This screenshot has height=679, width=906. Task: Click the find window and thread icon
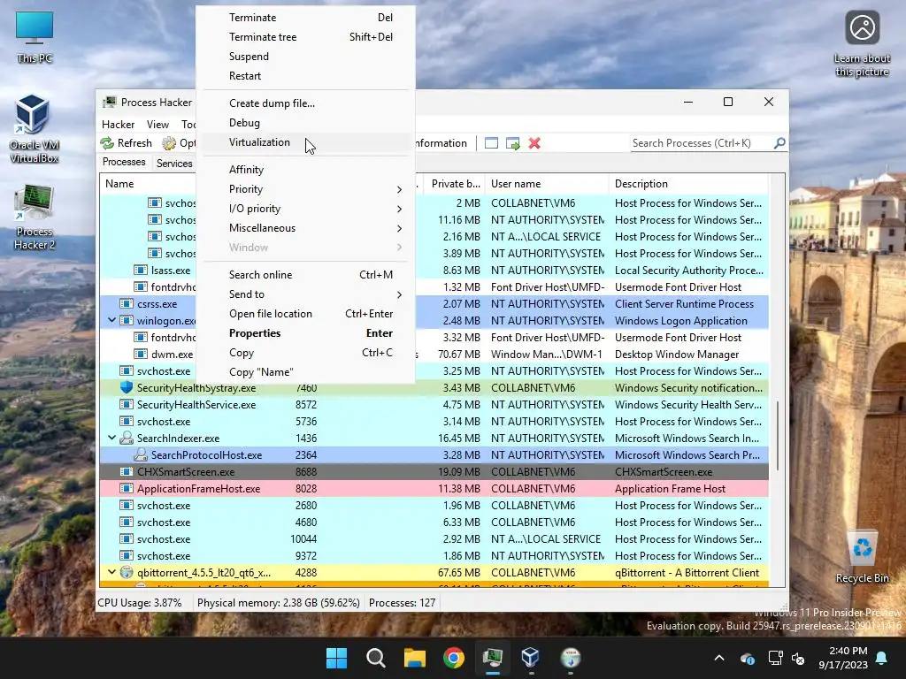(512, 143)
